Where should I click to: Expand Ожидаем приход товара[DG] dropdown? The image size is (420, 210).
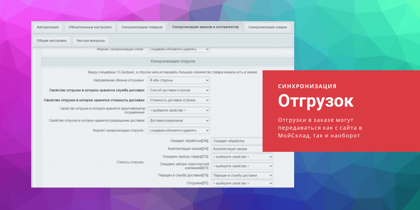coord(242,157)
